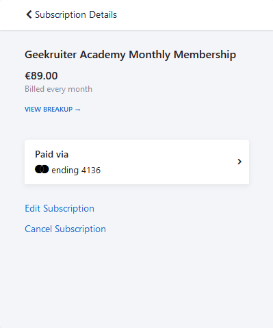This screenshot has width=273, height=328.
Task: Click the word 'Geekruiter' in the plan name
Action: click(x=51, y=55)
